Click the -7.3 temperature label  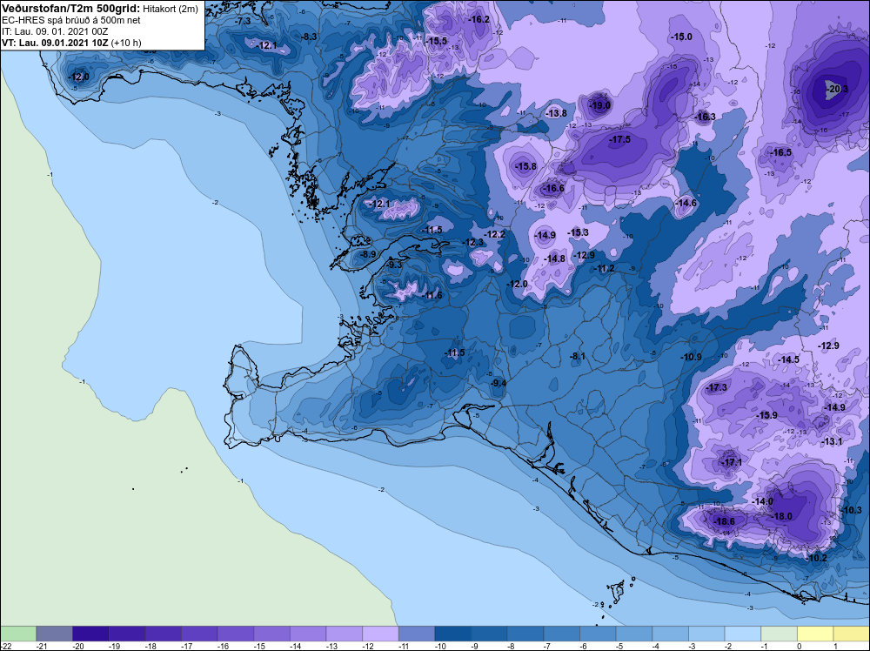pyautogui.click(x=243, y=21)
